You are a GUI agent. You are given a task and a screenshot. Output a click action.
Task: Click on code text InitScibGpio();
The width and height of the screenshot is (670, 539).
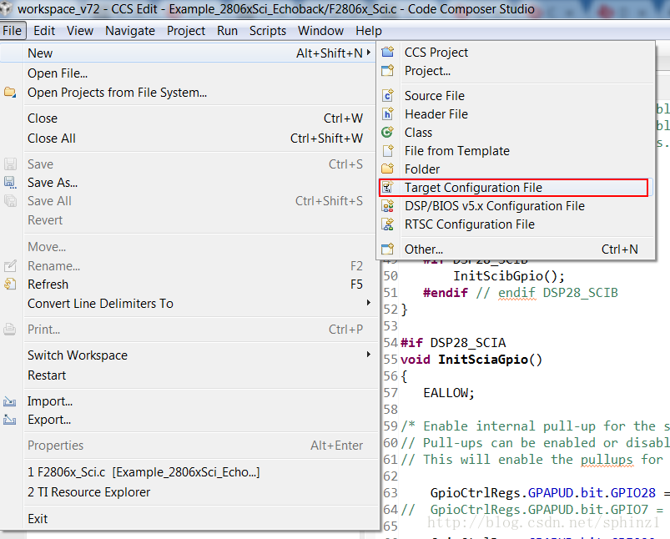509,276
